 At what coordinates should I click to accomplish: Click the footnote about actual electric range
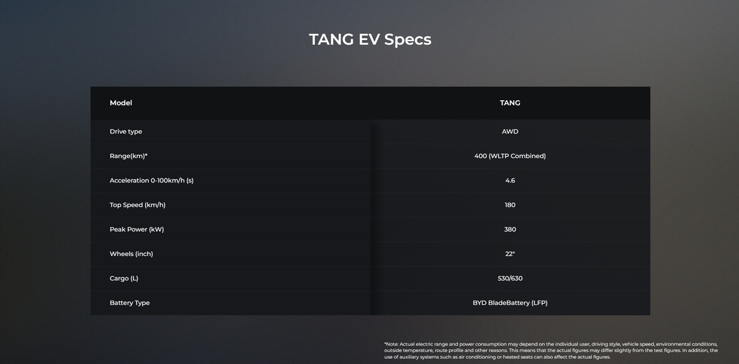pyautogui.click(x=551, y=350)
